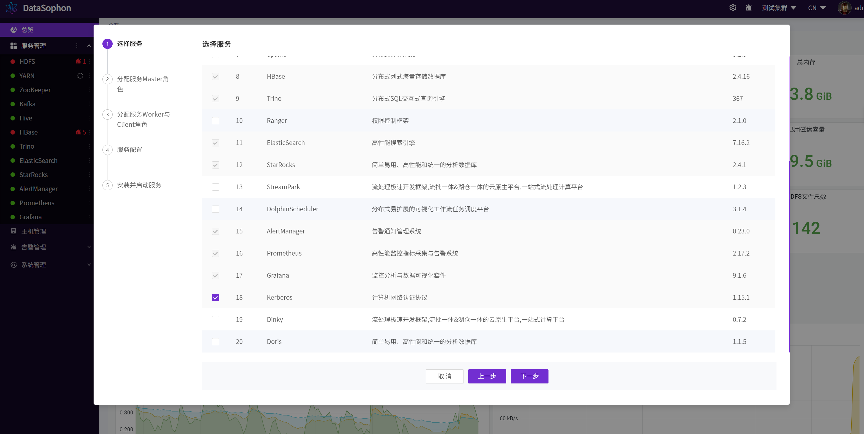Toggle the DolphinScheduler service checkbox
The height and width of the screenshot is (434, 864).
(216, 209)
